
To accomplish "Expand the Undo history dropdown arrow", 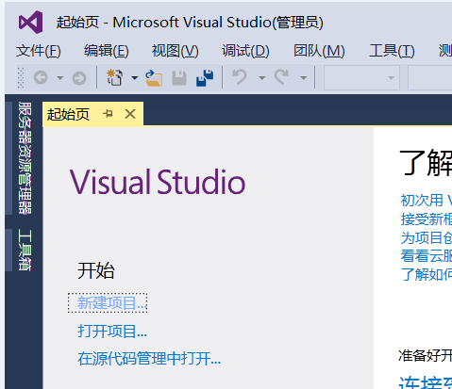I will coord(261,77).
